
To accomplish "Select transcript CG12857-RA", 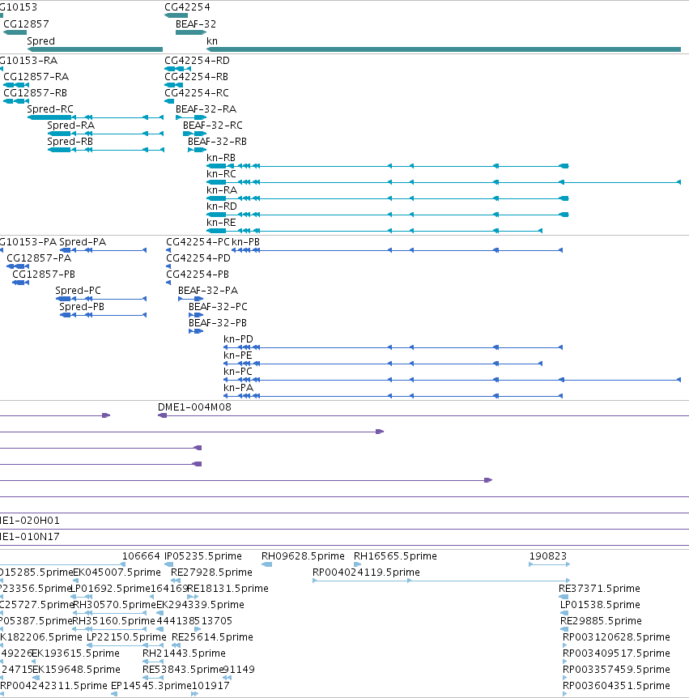I will 16,85.
